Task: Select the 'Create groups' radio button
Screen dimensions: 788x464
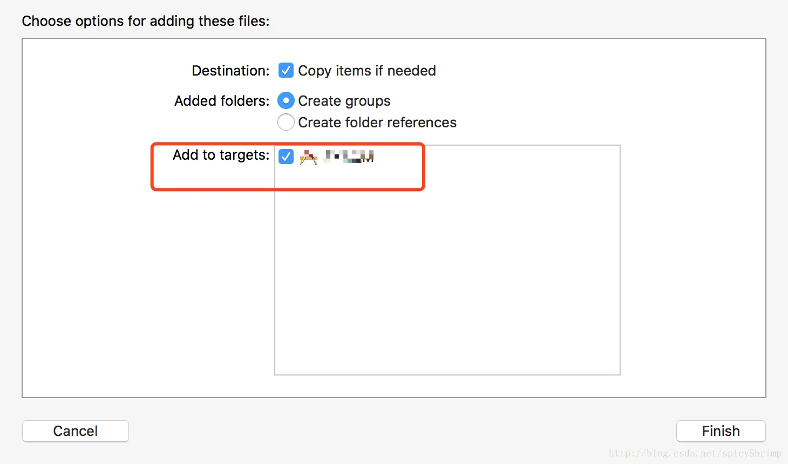Action: tap(286, 101)
